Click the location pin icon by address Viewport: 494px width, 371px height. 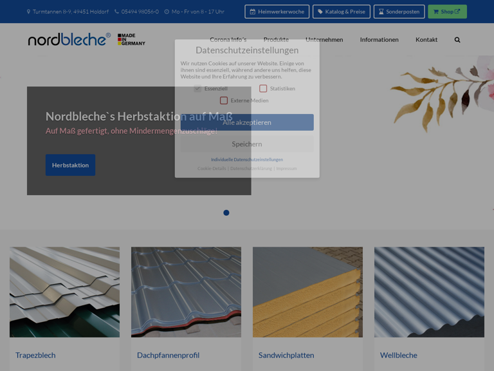28,12
